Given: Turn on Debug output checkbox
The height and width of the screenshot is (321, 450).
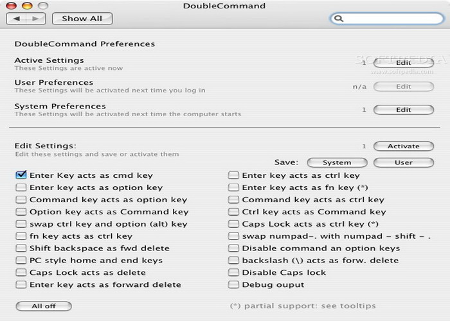Looking at the screenshot, I should point(234,284).
